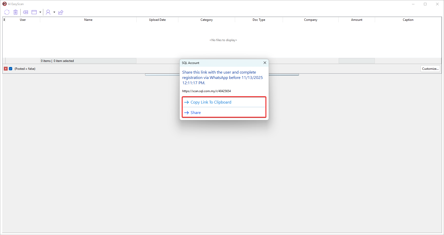
Task: Click the user profile icon
Action: point(48,12)
